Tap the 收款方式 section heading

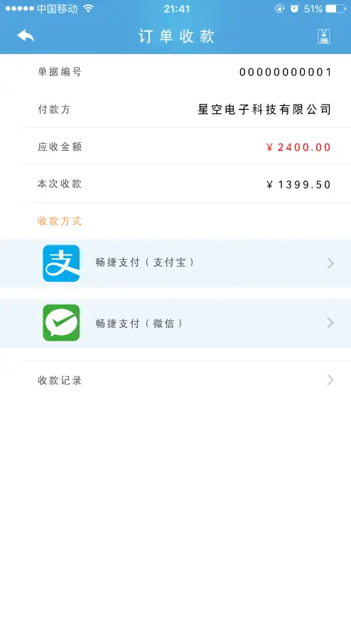click(60, 221)
